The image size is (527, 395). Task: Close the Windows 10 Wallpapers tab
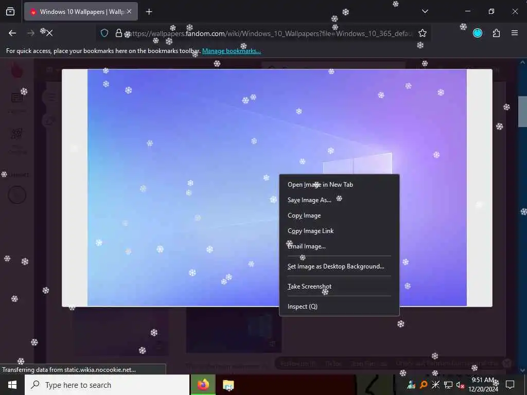tap(129, 12)
